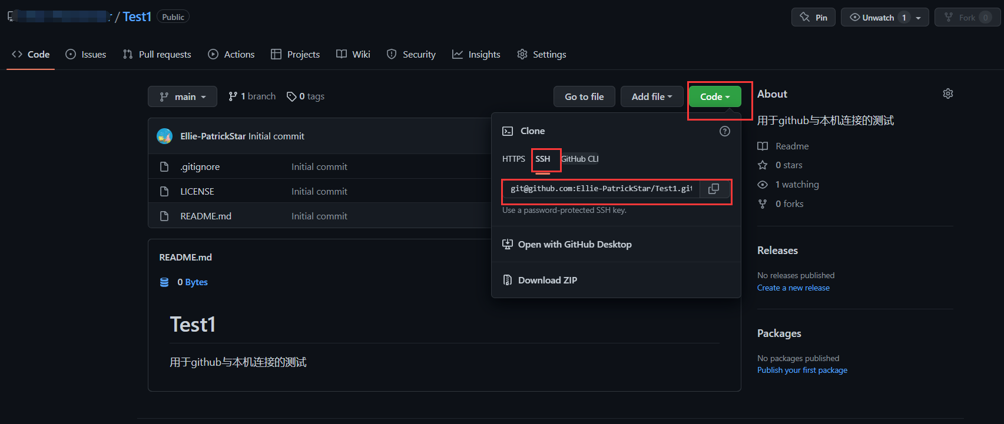
Task: Open the Wiki tab
Action: coord(353,54)
